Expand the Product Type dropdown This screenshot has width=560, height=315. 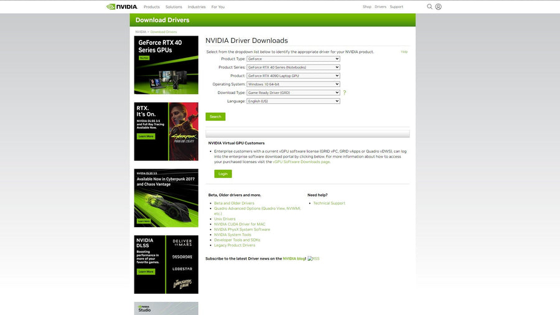pyautogui.click(x=293, y=59)
